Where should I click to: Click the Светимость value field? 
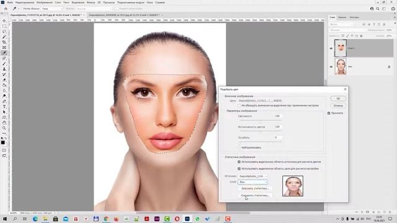(x=279, y=116)
